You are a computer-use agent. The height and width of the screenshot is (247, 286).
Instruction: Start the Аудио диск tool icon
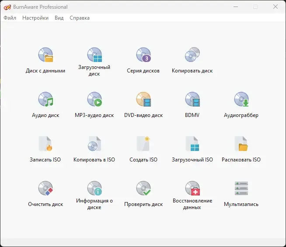pyautogui.click(x=45, y=99)
